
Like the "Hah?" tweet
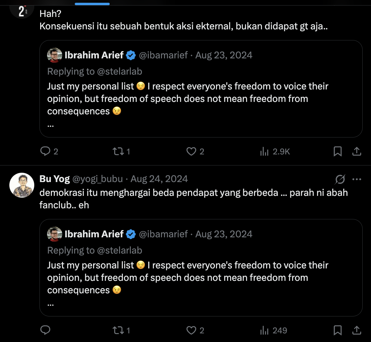pyautogui.click(x=191, y=151)
